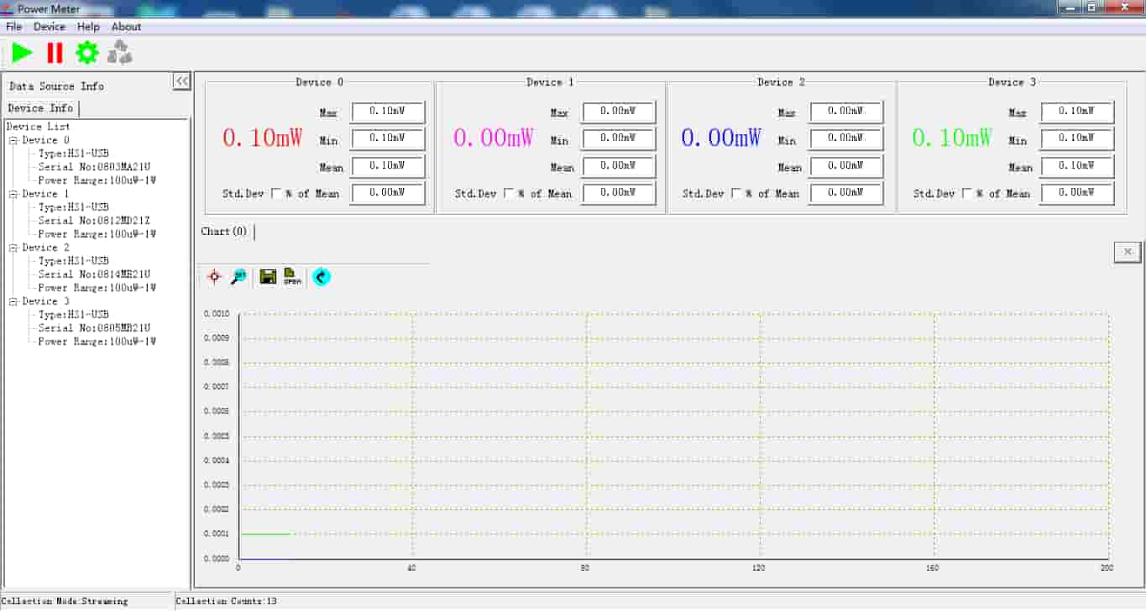This screenshot has height=611, width=1146.
Task: Collapse the Device 0 tree node
Action: tap(13, 141)
